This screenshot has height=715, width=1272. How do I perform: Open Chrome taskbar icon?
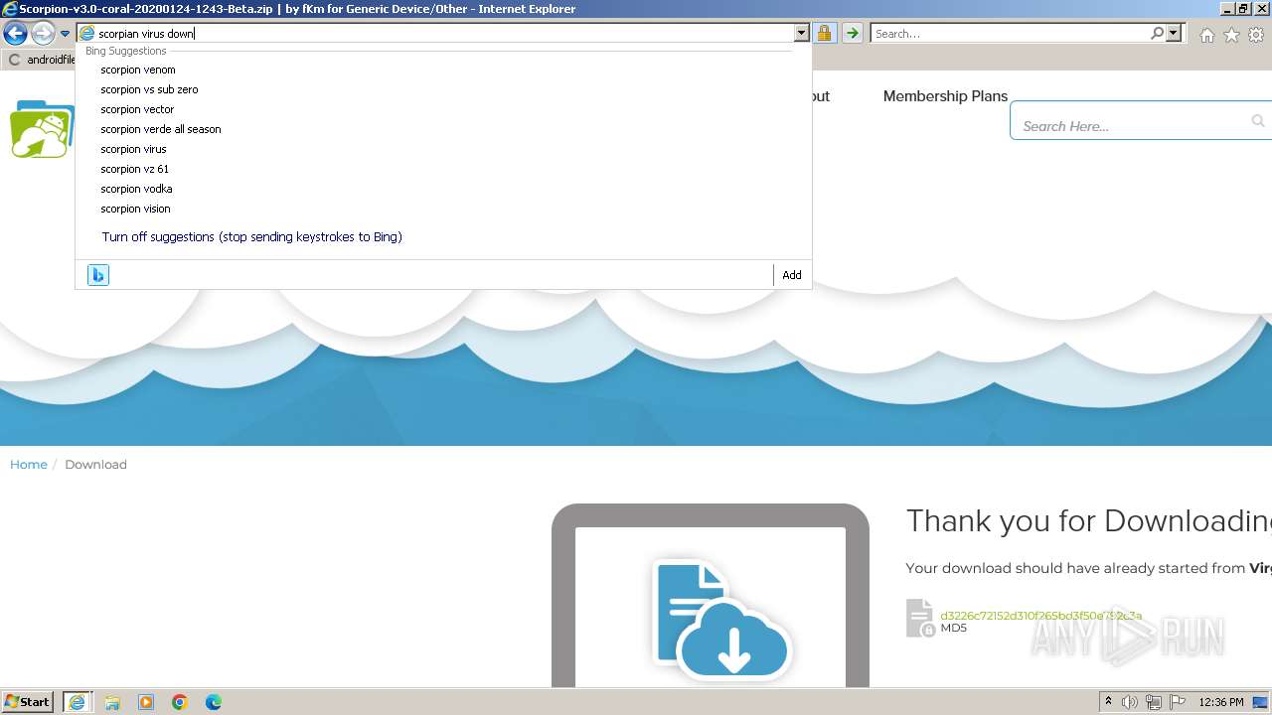pos(180,702)
